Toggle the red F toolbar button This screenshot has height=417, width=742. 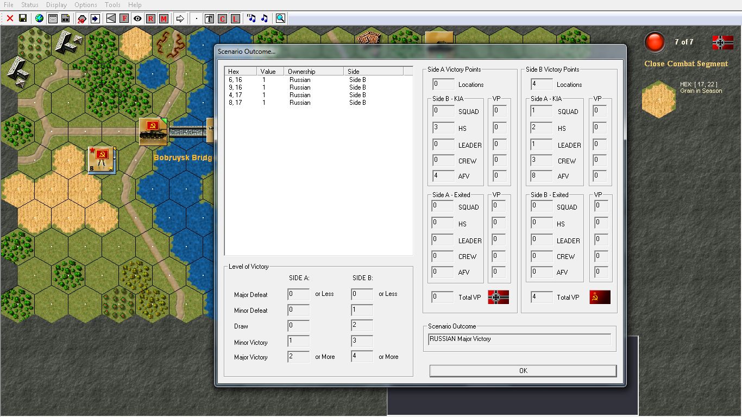pyautogui.click(x=124, y=18)
